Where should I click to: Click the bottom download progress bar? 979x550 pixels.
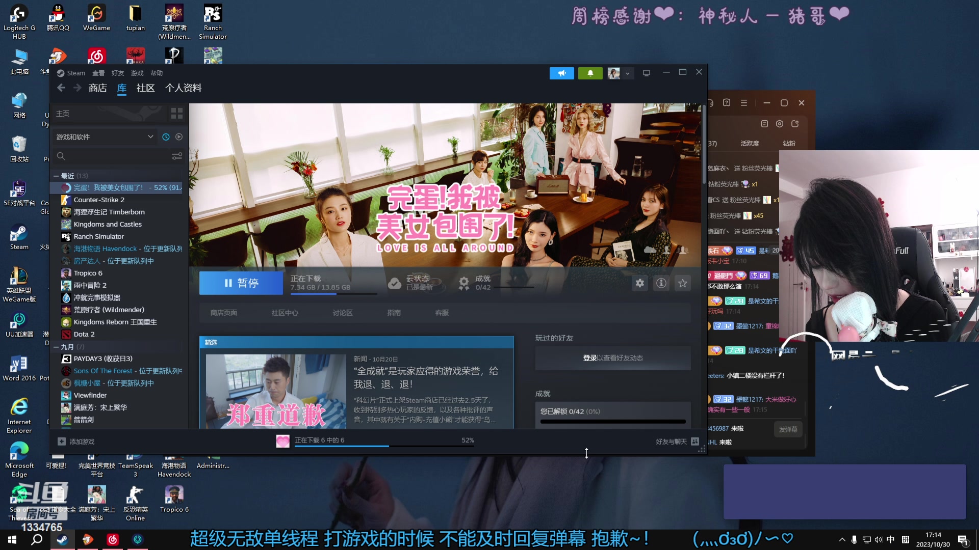[x=384, y=447]
